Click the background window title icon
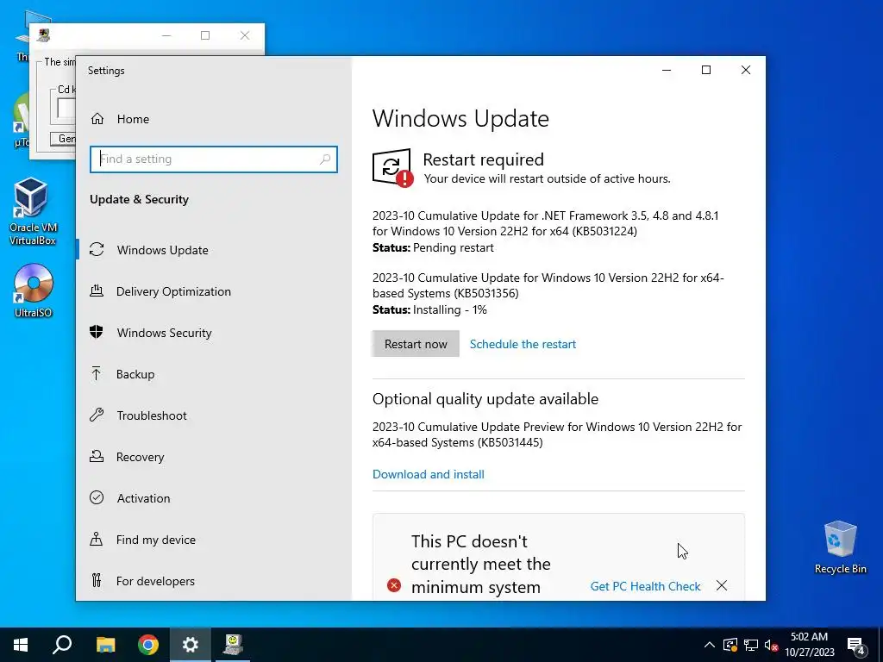This screenshot has width=883, height=662. (43, 35)
